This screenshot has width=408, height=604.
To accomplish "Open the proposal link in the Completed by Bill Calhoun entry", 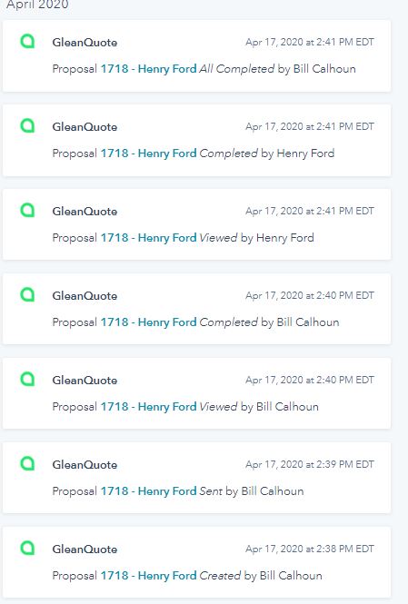I will (x=149, y=322).
